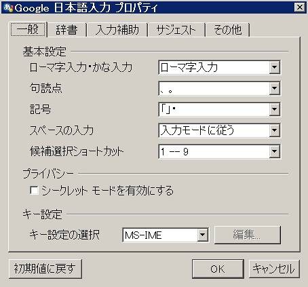The image size is (308, 287).
Task: Click the プライバシー section heading
Action: (x=48, y=174)
